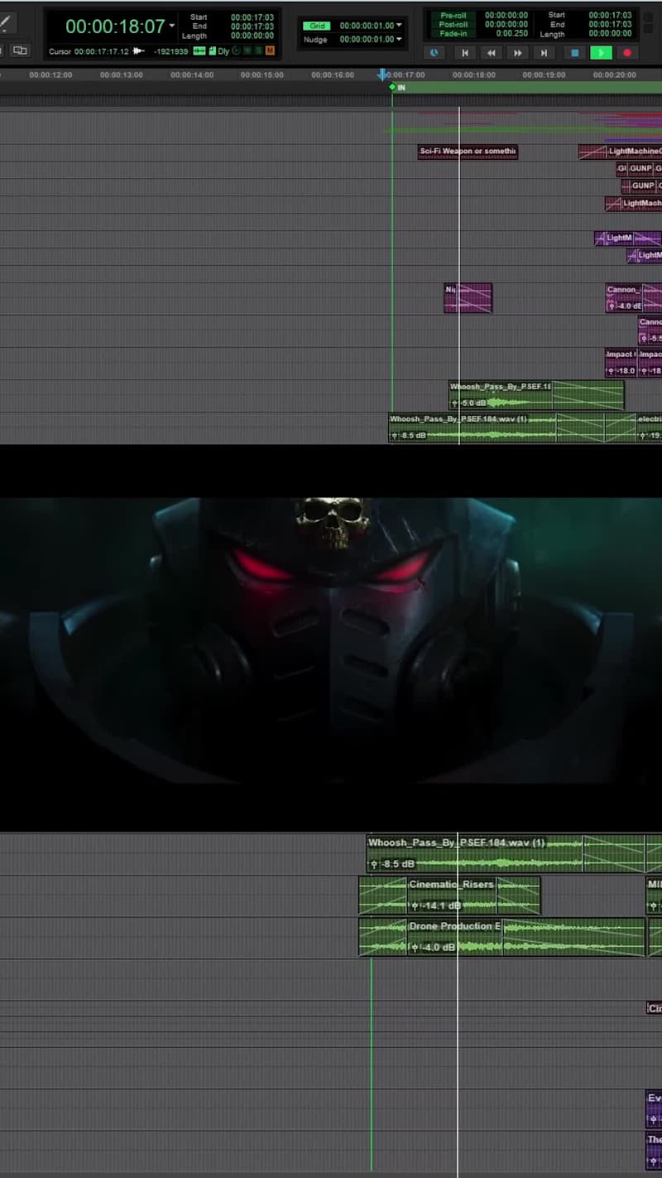Click the Stop transport button
This screenshot has width=662, height=1178.
[x=574, y=53]
